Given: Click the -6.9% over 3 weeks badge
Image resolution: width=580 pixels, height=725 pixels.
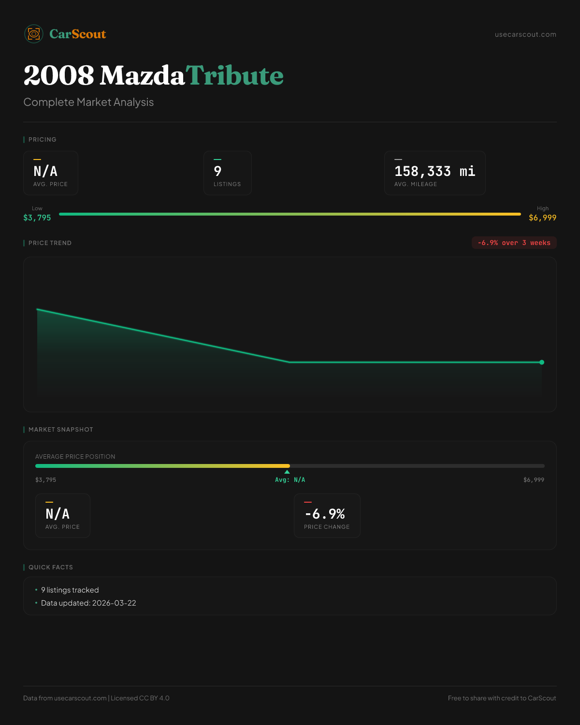Looking at the screenshot, I should [x=514, y=243].
